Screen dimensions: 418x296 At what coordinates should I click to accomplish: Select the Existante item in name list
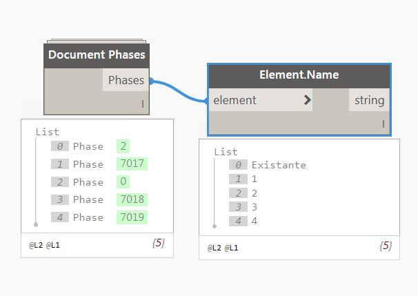[x=279, y=165]
